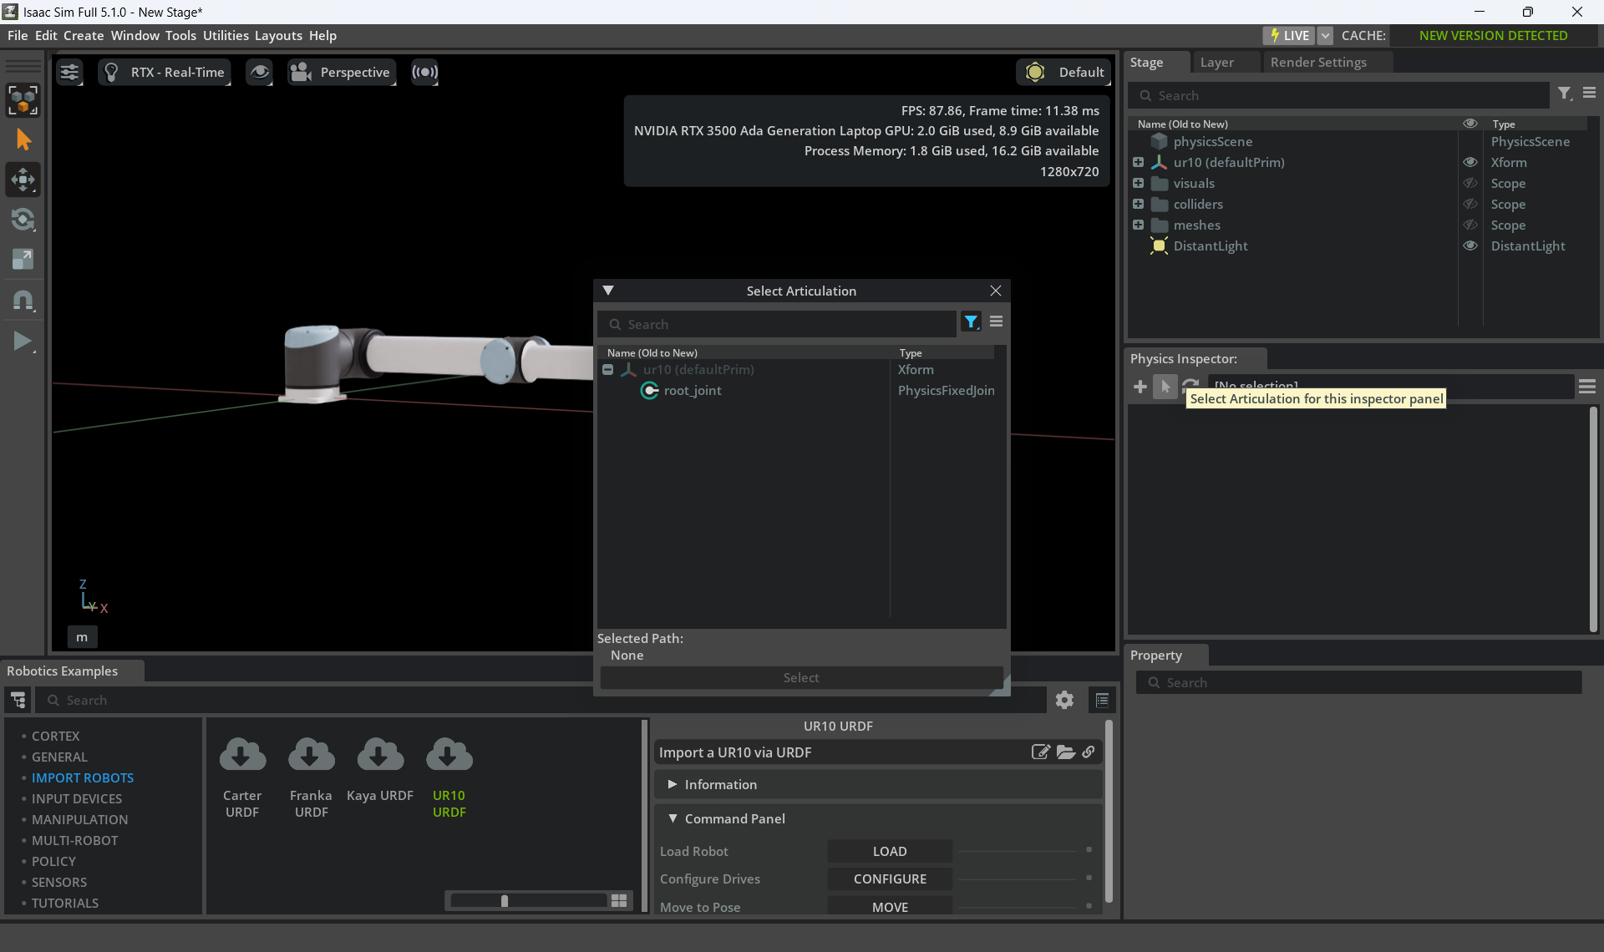The image size is (1604, 952).
Task: Toggle visibility of colliders scope
Action: coord(1469,205)
